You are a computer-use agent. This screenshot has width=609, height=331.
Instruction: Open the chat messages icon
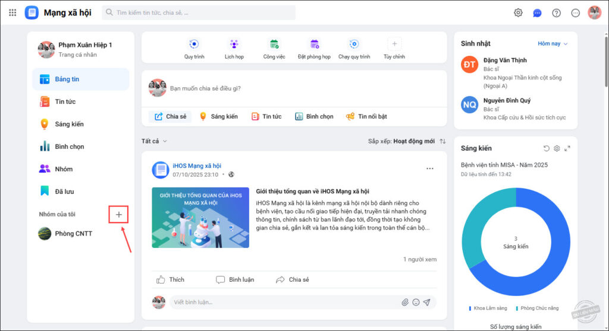tap(537, 13)
